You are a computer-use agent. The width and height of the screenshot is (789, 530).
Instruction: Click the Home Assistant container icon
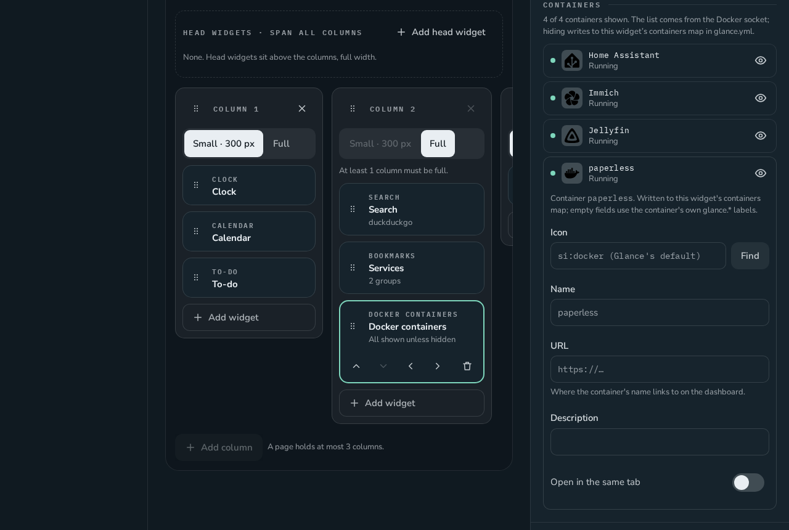pyautogui.click(x=572, y=60)
